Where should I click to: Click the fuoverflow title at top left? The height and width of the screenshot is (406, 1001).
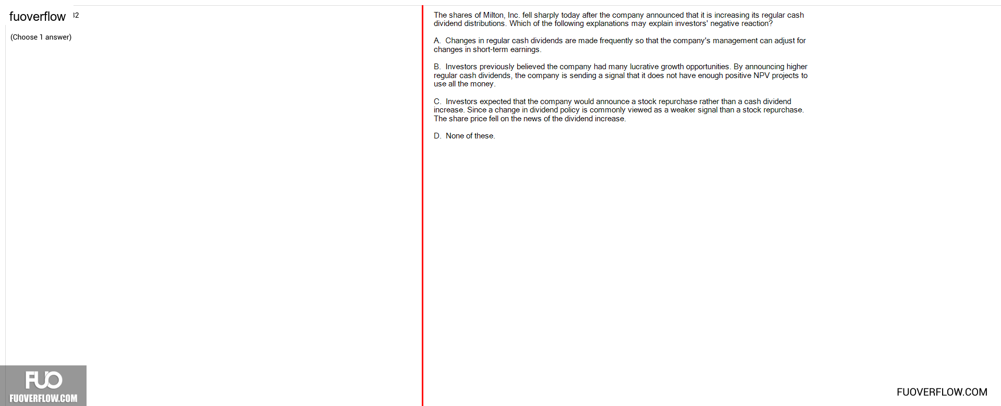(38, 17)
